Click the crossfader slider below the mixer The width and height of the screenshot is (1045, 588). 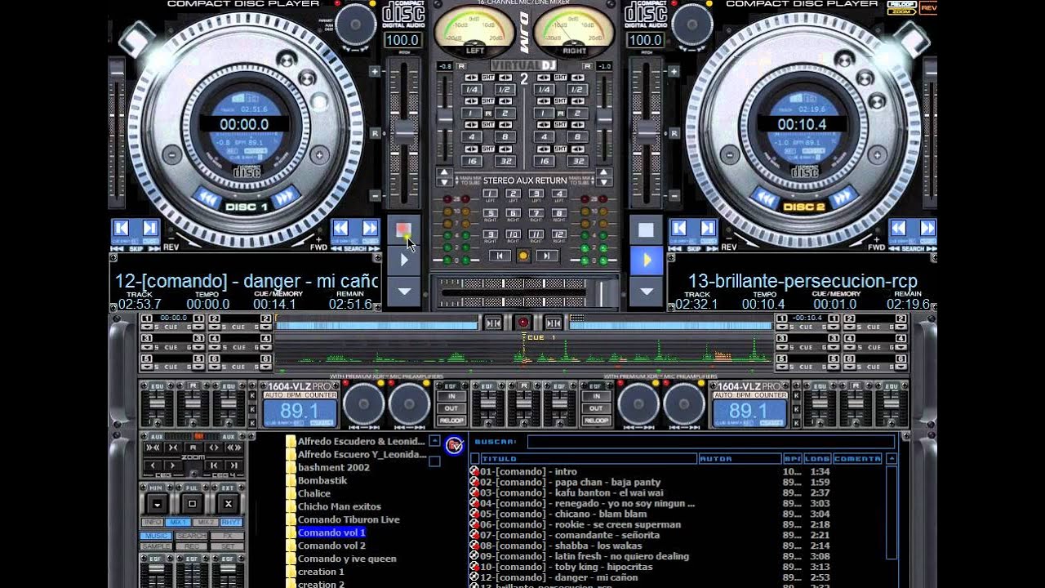(523, 292)
